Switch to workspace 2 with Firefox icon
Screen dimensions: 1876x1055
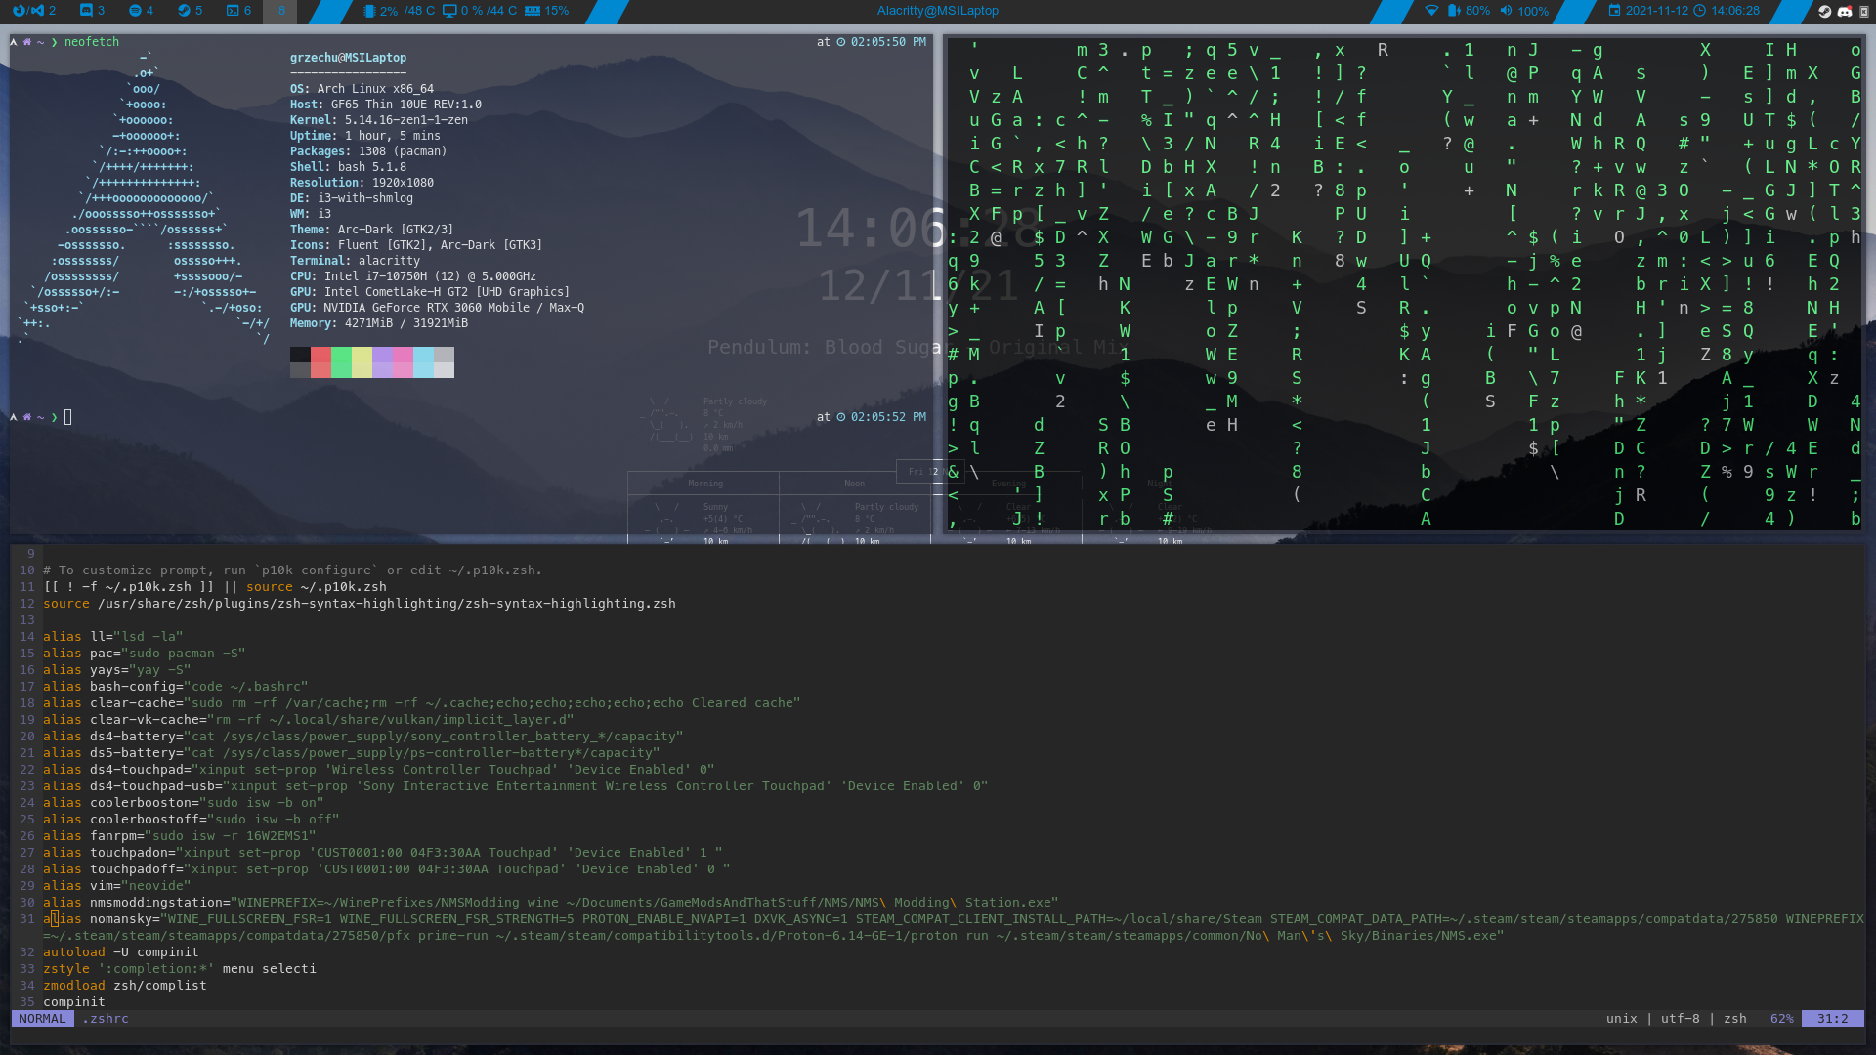[36, 11]
